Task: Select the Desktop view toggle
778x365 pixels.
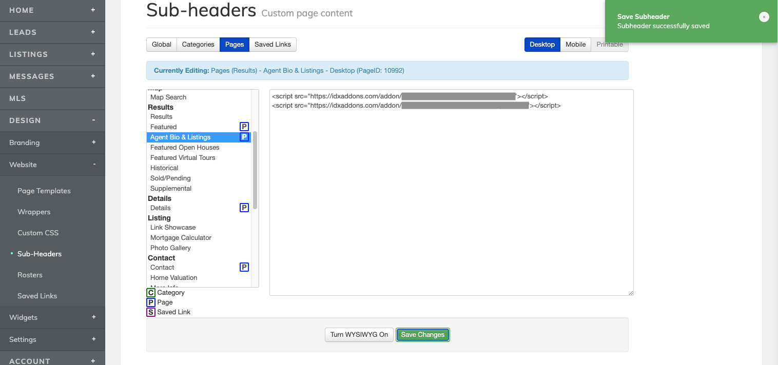Action: pos(542,45)
